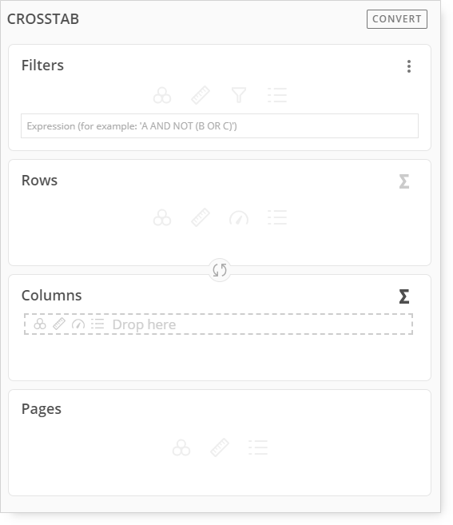Click the three-circles icon in Rows
The height and width of the screenshot is (525, 453).
[162, 217]
